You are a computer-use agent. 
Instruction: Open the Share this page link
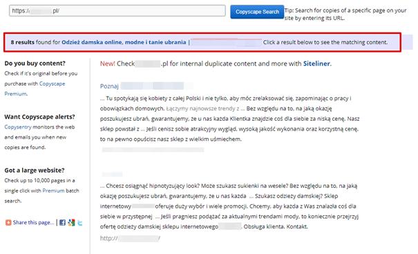(x=34, y=222)
